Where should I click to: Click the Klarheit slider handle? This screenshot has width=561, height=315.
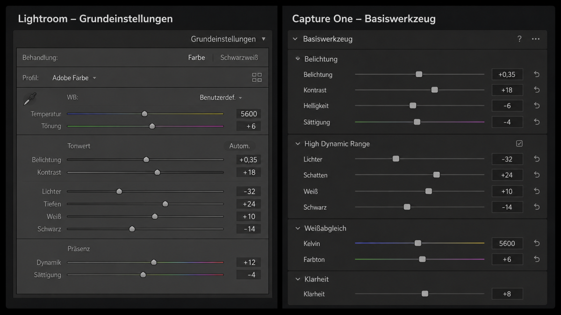(x=425, y=294)
